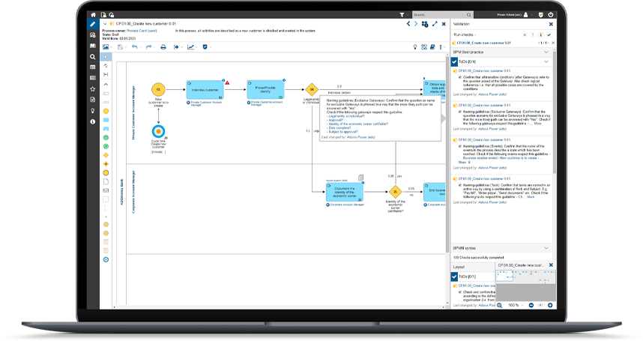Click the Print icon in the model toolbar
Viewport: 643px width, 341px height.
[163, 47]
